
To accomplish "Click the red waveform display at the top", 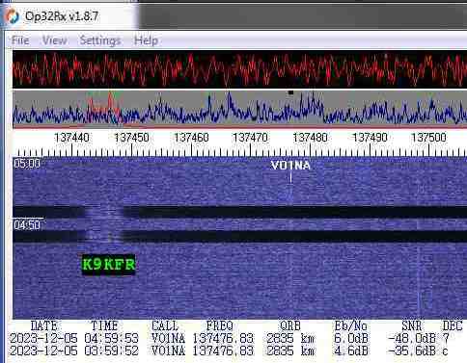I will (239, 69).
